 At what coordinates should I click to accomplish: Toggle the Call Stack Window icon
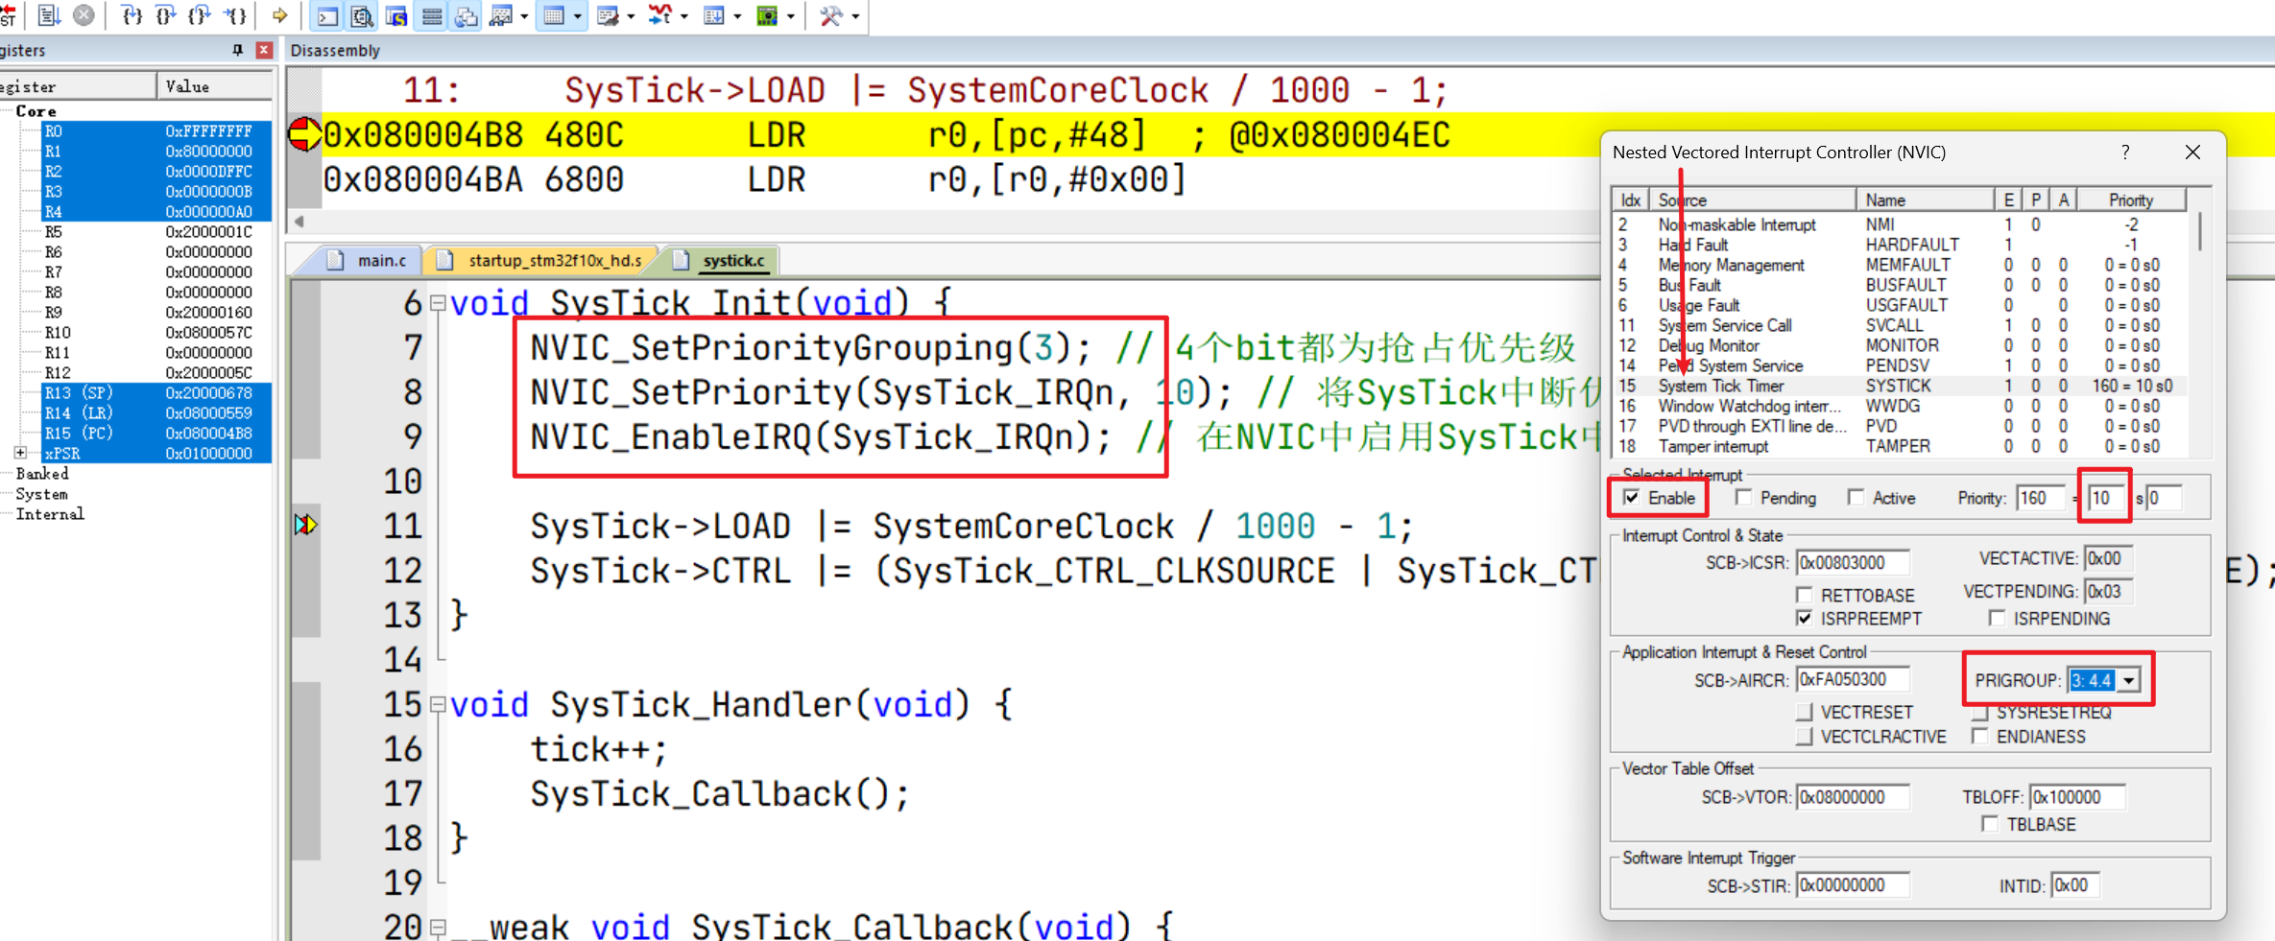[x=467, y=15]
